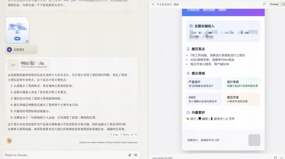Copy artifact using bottom clipboard icon
Image resolution: width=285 pixels, height=159 pixels.
[275, 158]
